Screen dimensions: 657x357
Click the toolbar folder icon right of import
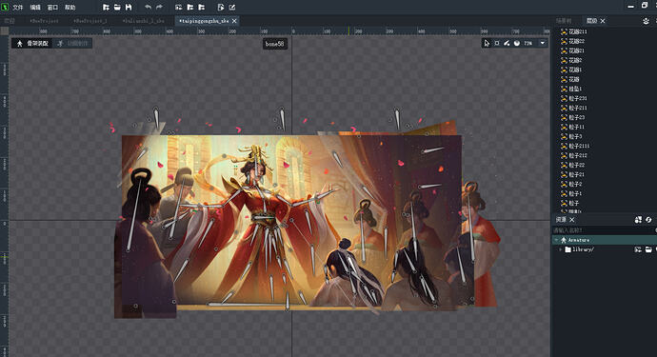coord(190,7)
